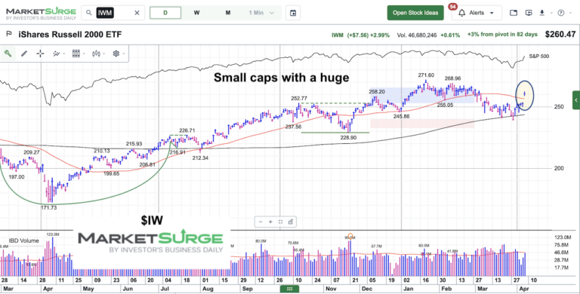Click the 123.0M volume spike label
The width and height of the screenshot is (580, 294).
click(x=53, y=234)
